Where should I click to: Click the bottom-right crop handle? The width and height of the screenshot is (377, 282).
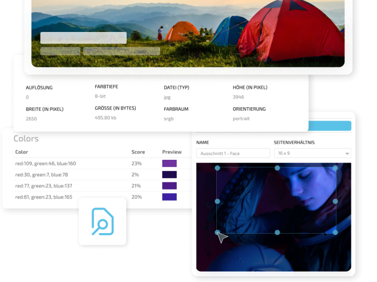pos(335,232)
